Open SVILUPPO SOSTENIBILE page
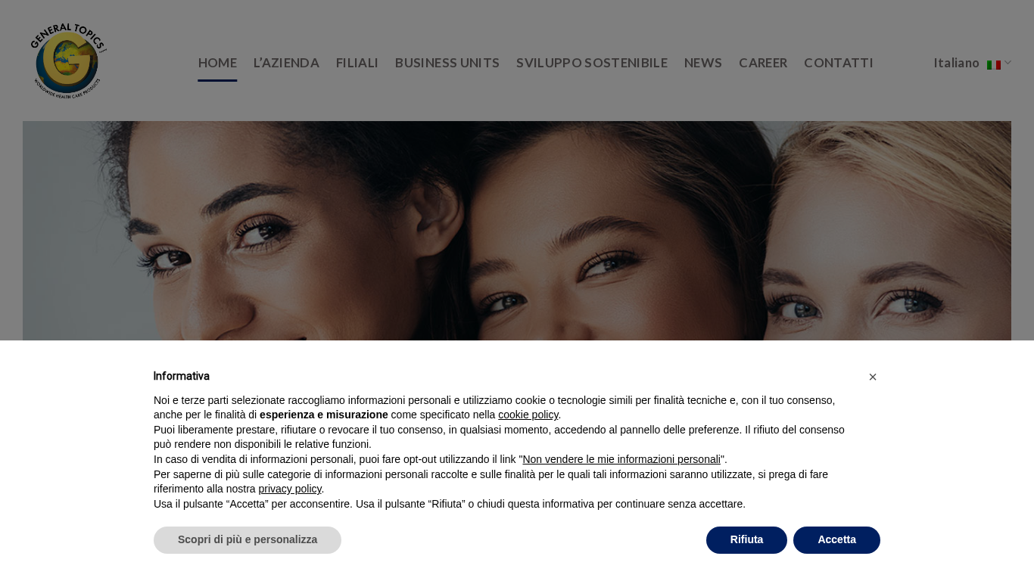 pos(592,63)
